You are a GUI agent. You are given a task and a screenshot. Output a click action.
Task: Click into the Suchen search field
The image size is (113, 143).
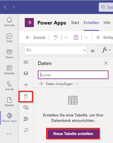pos(73,75)
